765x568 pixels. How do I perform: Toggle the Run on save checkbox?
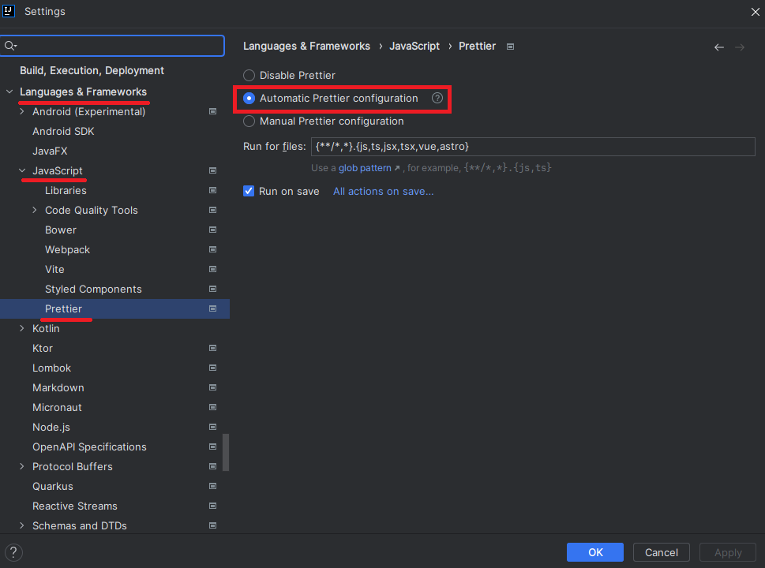pyautogui.click(x=249, y=191)
